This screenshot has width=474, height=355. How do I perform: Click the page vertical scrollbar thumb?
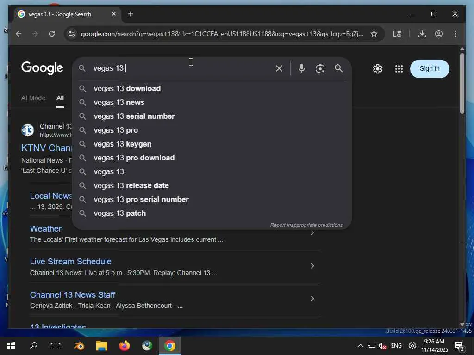point(462,83)
